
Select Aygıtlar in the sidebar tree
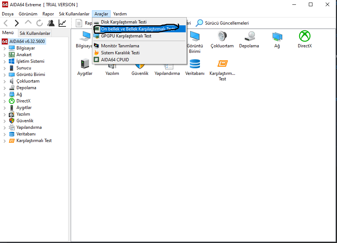pyautogui.click(x=24, y=108)
